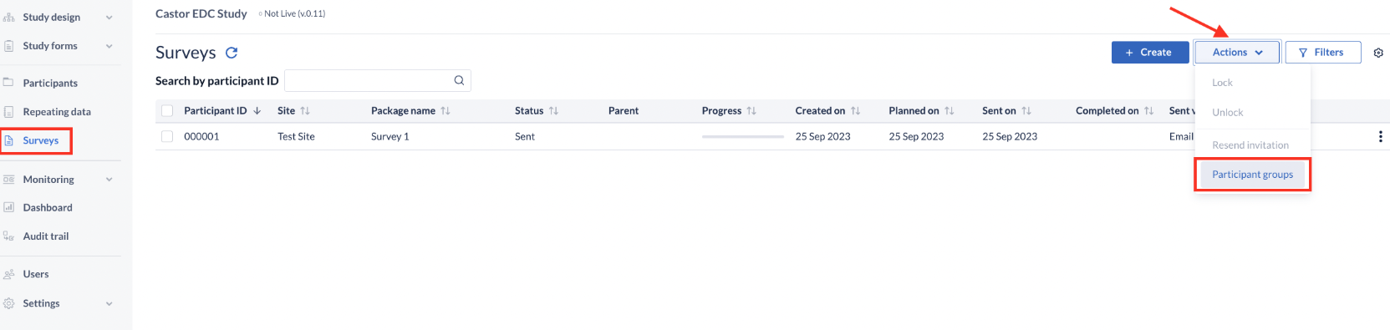Select Resend invitation menu entry
The width and height of the screenshot is (1390, 330).
[x=1250, y=145]
